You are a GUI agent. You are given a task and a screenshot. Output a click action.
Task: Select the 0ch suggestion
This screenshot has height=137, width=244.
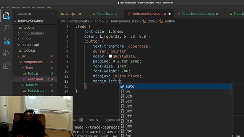click(x=176, y=96)
